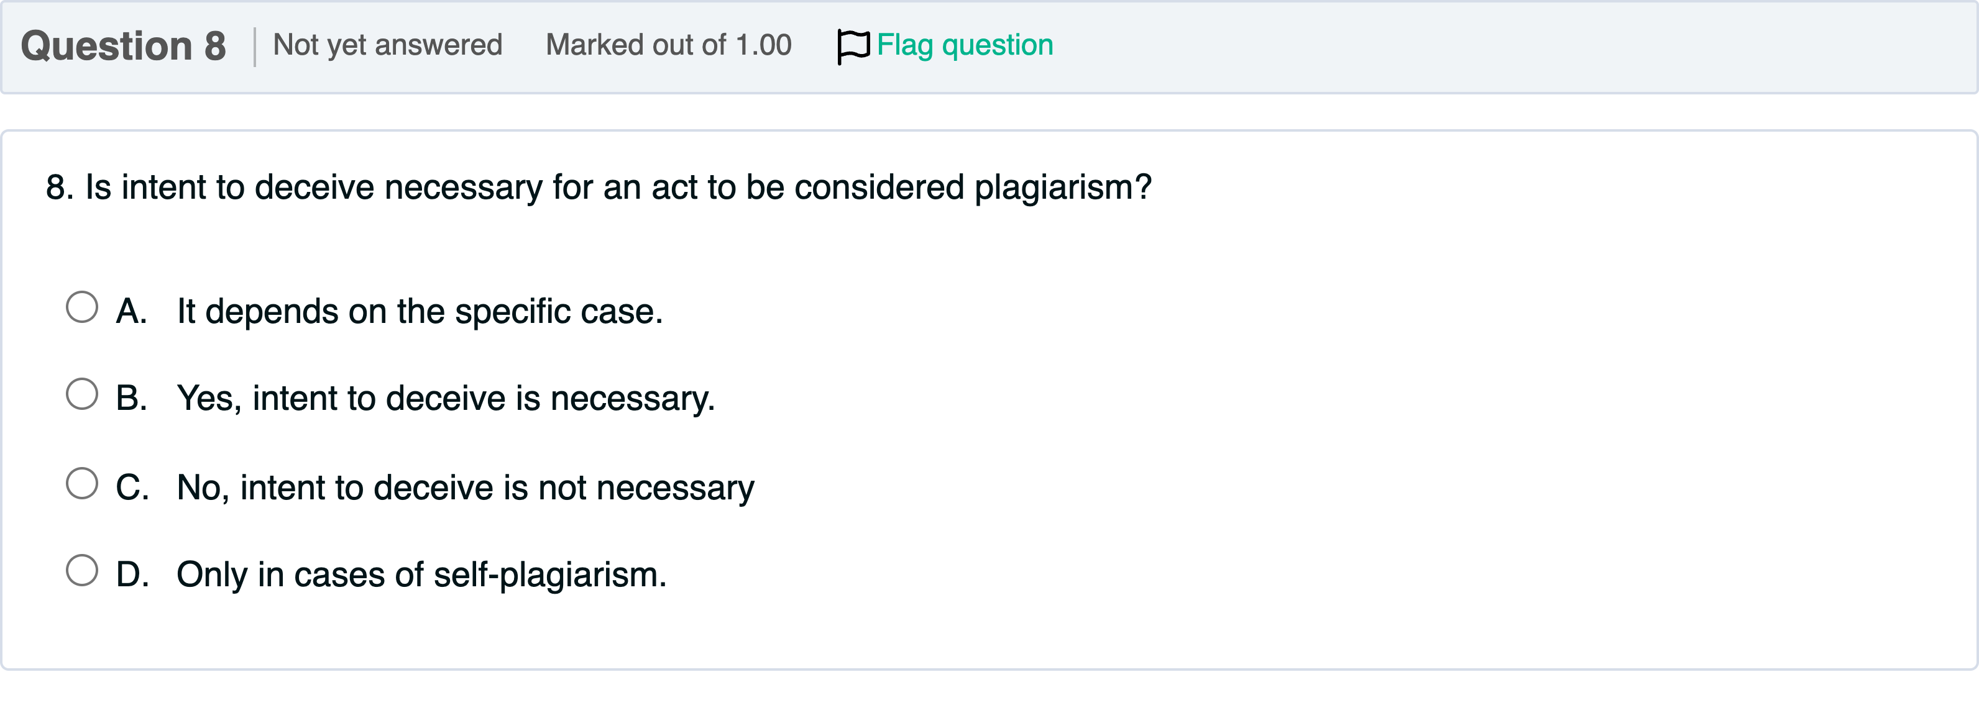The image size is (1979, 708).
Task: Click answer text "Yes, intent to deceive is necessary."
Action: point(446,399)
